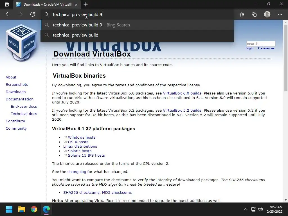Screen dimensions: 288x216
Task: Open Contribute sidebar link
Action: coord(15,121)
